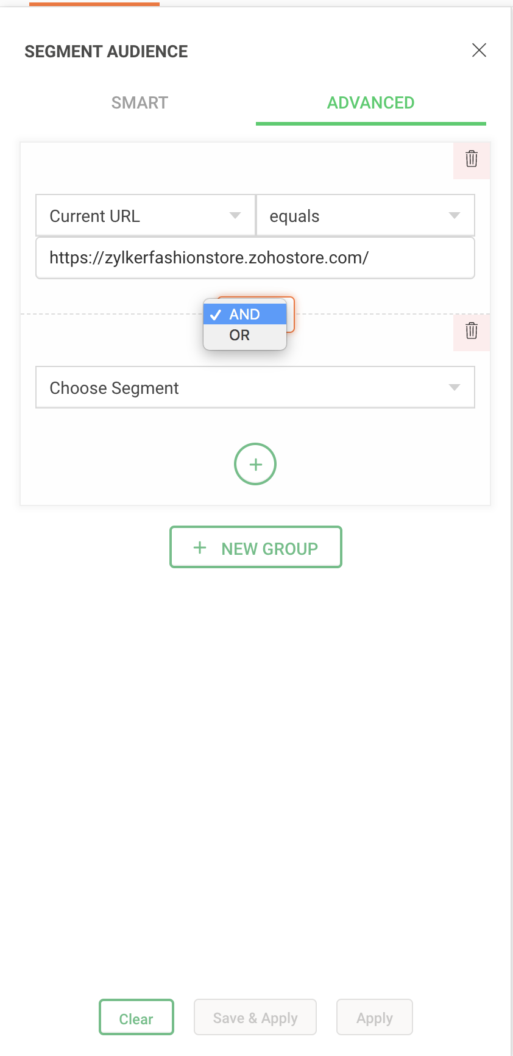The width and height of the screenshot is (513, 1056).
Task: Click the Clear button
Action: coord(136,1019)
